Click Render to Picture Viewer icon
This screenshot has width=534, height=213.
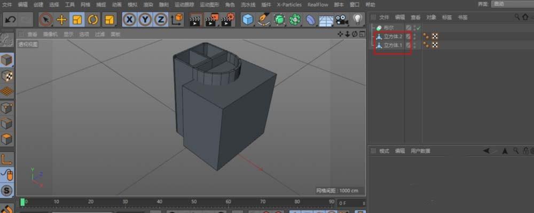[212, 19]
